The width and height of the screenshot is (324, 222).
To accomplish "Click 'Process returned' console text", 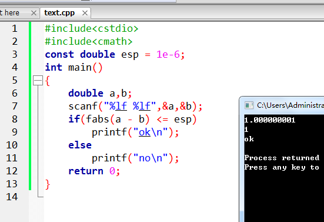I will coord(282,158).
